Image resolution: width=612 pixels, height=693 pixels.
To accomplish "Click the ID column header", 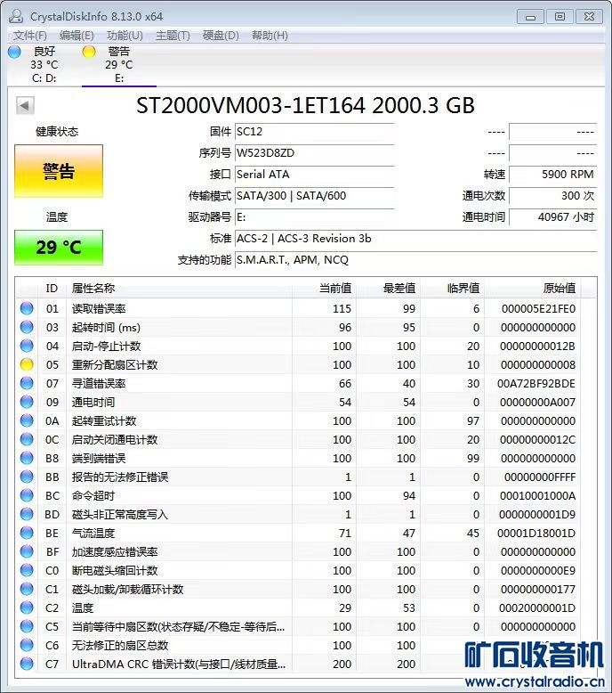I will click(52, 289).
